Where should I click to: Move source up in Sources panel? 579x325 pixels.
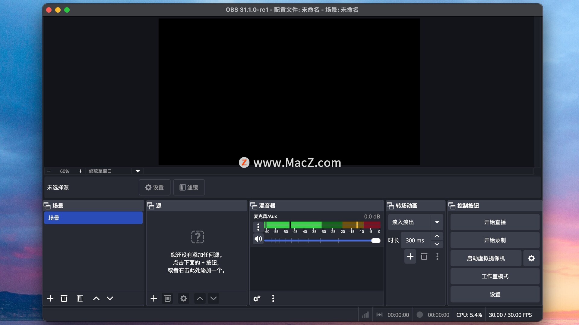[x=200, y=298]
